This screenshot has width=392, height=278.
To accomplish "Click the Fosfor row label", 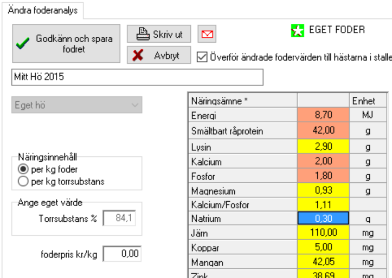I will [243, 176].
